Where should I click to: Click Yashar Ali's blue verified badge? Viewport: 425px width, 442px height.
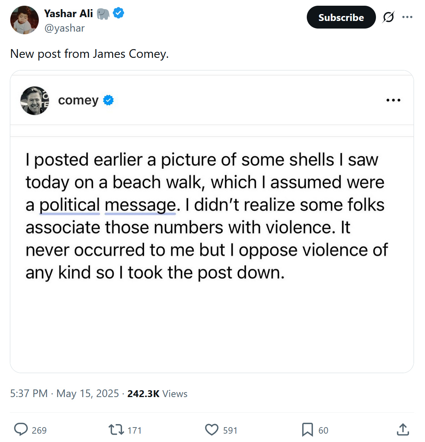point(119,13)
